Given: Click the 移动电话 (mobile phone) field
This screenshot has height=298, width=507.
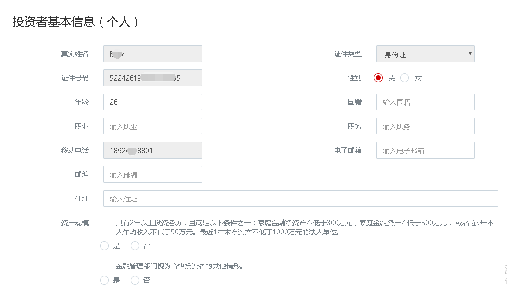Looking at the screenshot, I should [x=152, y=150].
